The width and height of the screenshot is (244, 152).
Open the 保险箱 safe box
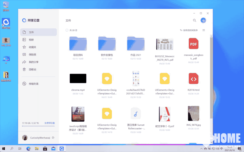click(38, 54)
